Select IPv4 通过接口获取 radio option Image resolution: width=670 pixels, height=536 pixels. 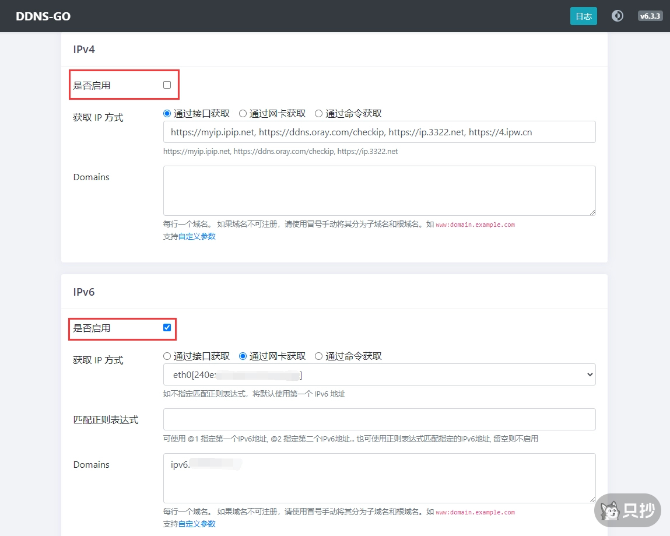pyautogui.click(x=167, y=114)
